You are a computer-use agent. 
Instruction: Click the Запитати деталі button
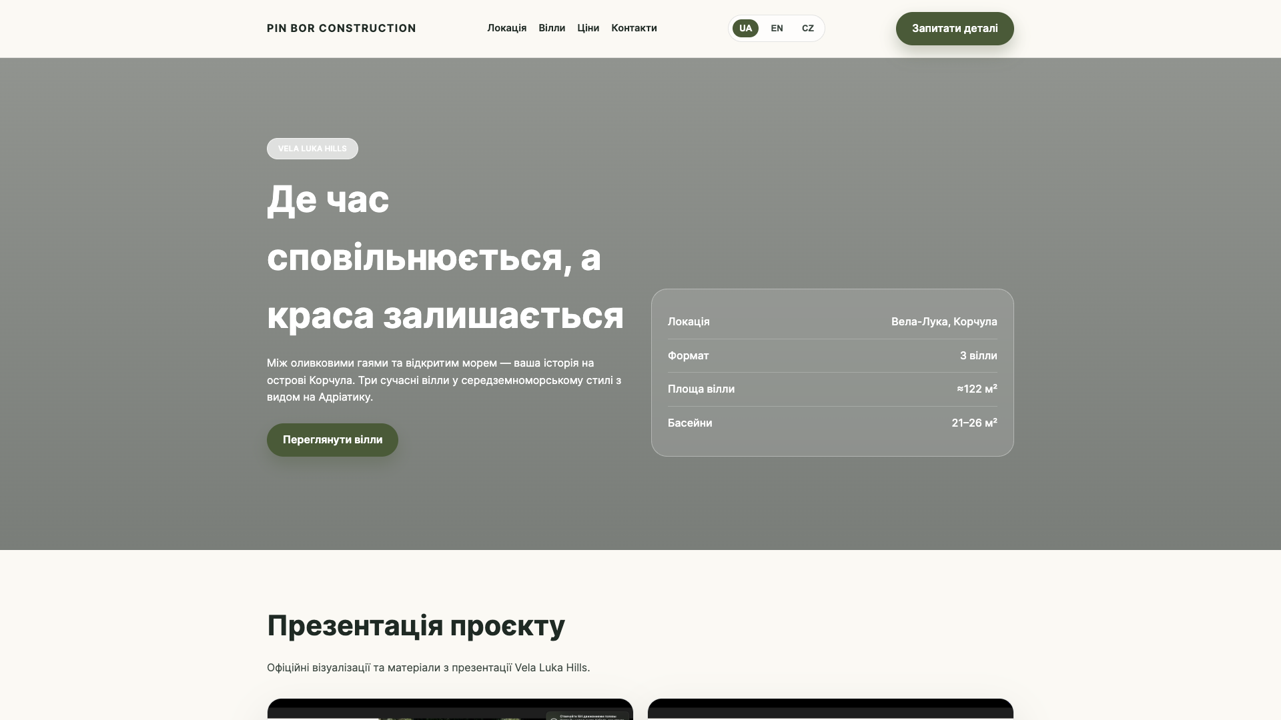(955, 29)
